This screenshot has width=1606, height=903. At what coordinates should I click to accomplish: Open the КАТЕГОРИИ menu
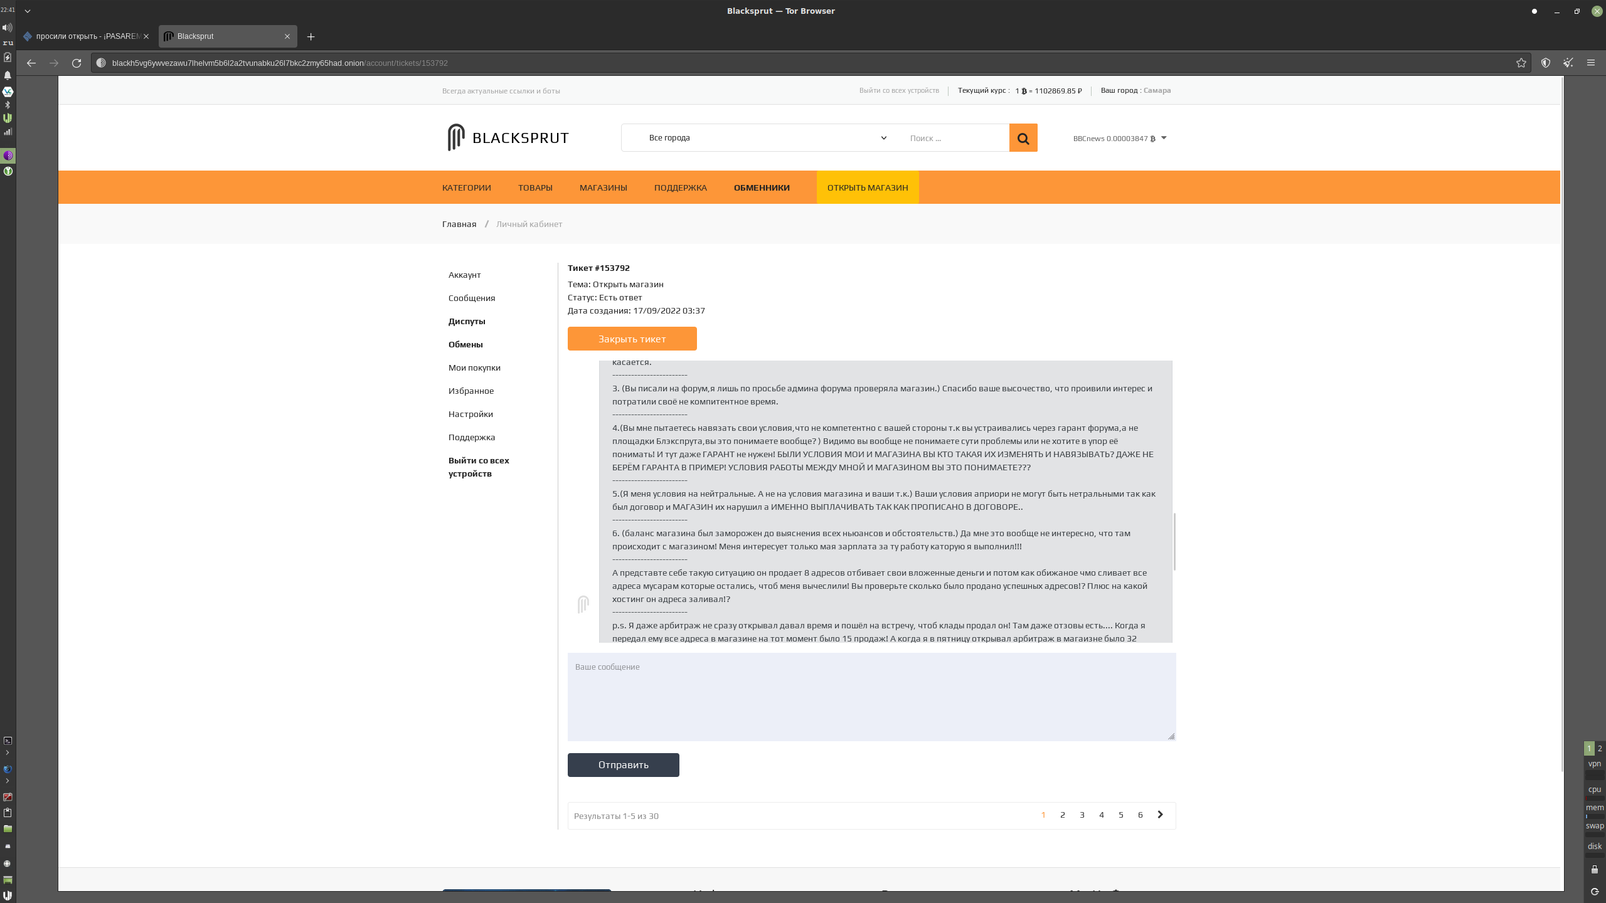click(466, 187)
